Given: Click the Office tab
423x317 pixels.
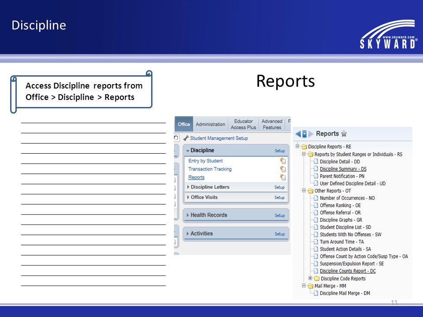Looking at the screenshot, I should pos(184,124).
